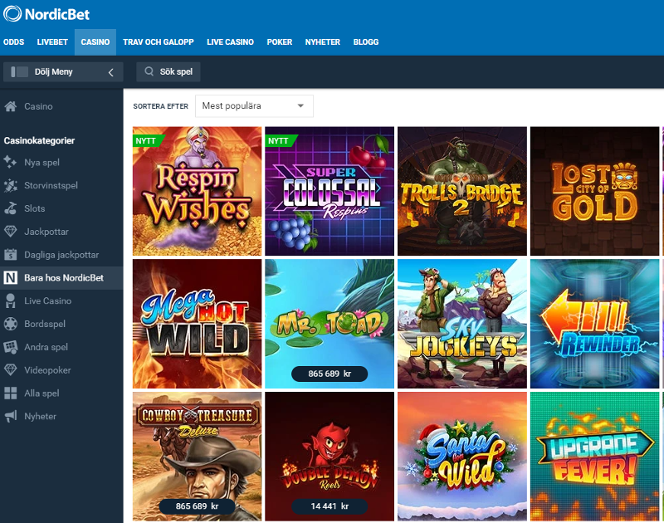Viewport: 664px width, 523px height.
Task: Click the Bara hos NordicBet N icon
Action: pos(10,278)
